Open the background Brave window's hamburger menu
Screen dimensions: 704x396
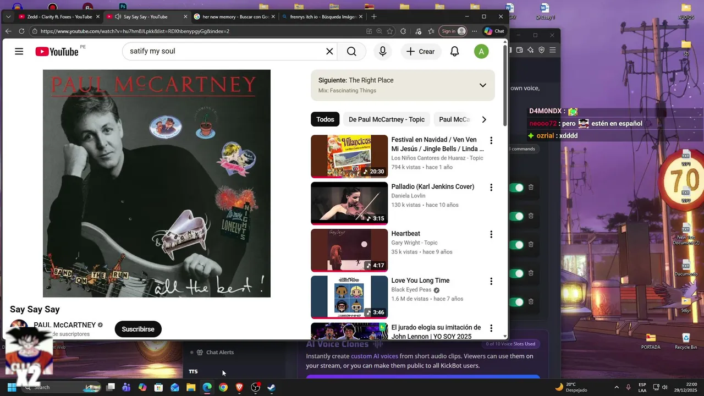553,50
